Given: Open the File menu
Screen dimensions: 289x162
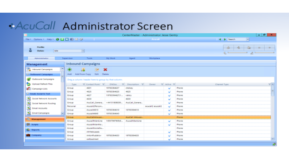Looking at the screenshot, I should pos(28,39).
